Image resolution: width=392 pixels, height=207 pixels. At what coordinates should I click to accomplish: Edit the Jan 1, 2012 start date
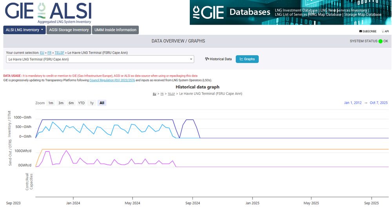click(x=353, y=103)
